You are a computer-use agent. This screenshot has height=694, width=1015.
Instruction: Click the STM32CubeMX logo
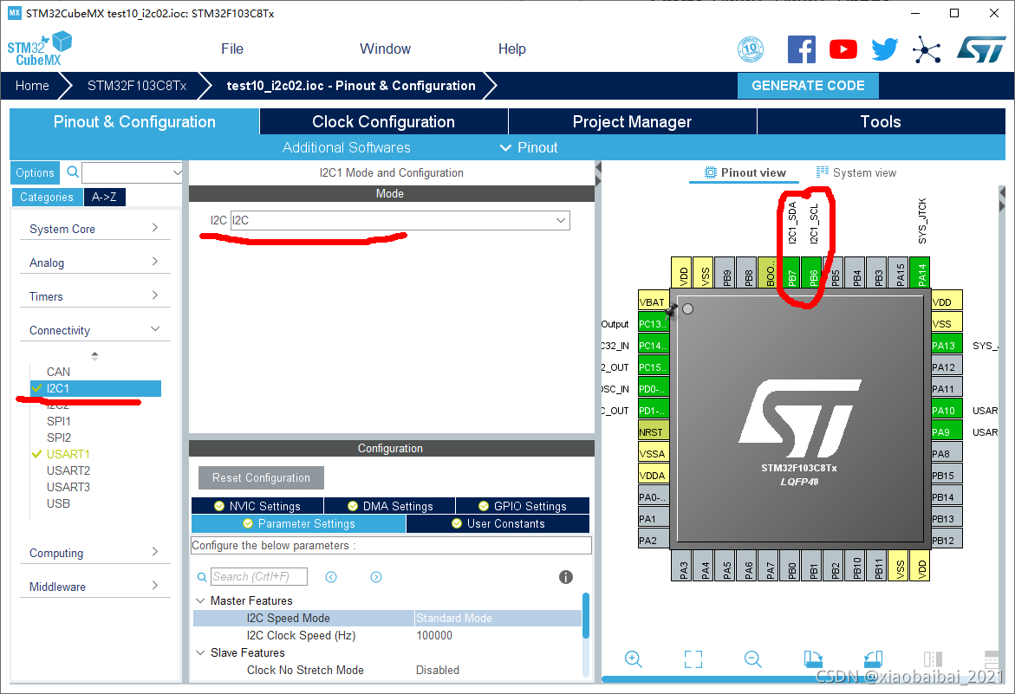(39, 49)
